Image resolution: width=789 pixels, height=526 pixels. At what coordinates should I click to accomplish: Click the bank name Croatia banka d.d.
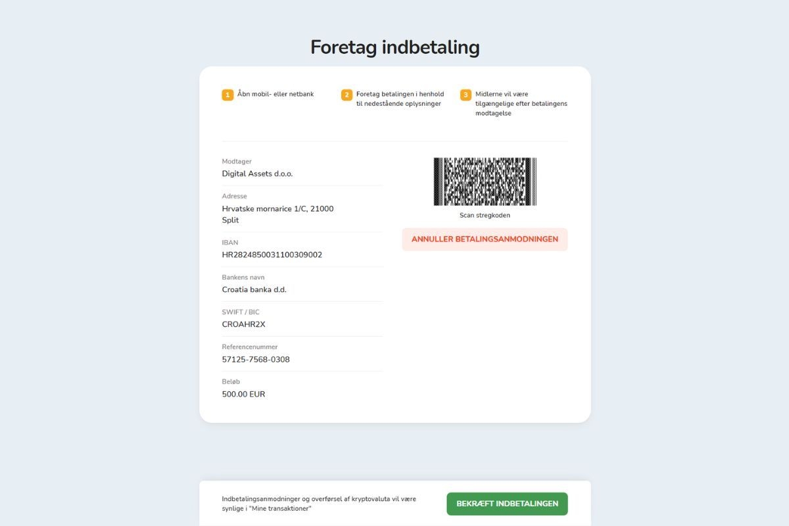254,290
